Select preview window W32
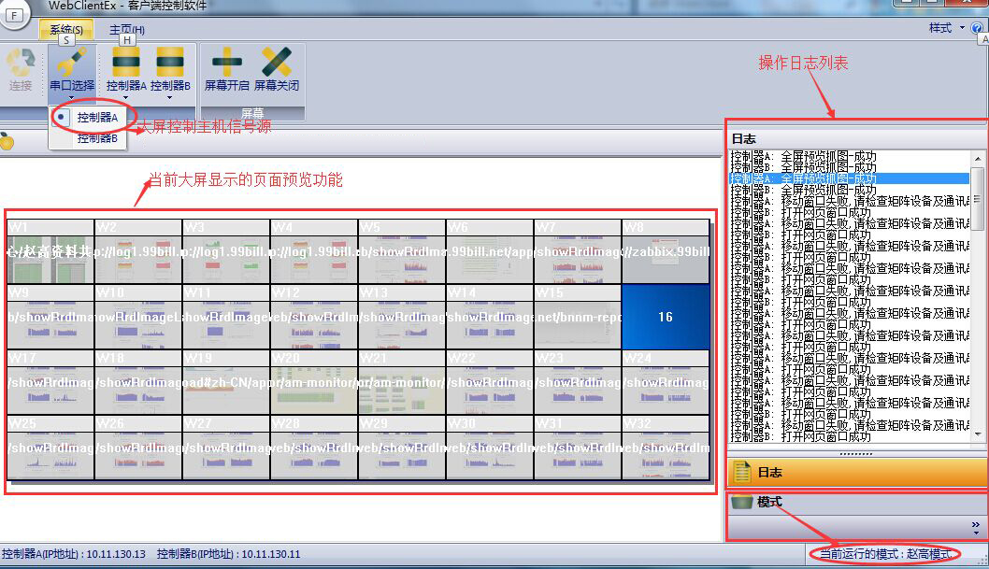The image size is (989, 569). tap(666, 448)
